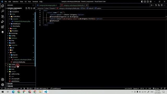This screenshot has height=94, width=167.
Task: Split the editor to the right
Action: pos(162,5)
